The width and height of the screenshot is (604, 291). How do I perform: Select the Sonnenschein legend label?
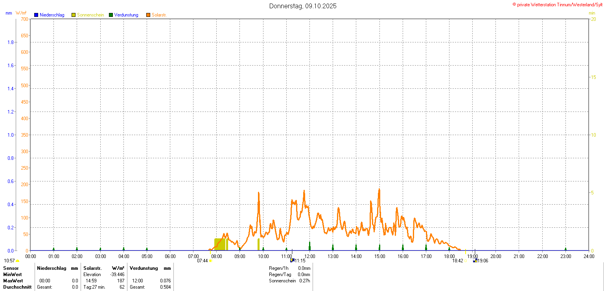click(90, 15)
